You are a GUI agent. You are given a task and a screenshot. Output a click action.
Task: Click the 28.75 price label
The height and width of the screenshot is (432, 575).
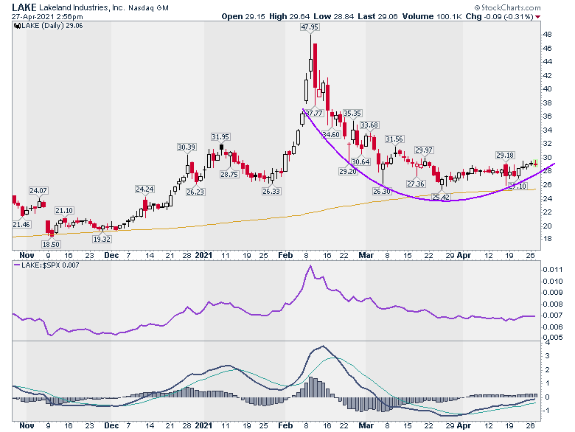point(229,175)
